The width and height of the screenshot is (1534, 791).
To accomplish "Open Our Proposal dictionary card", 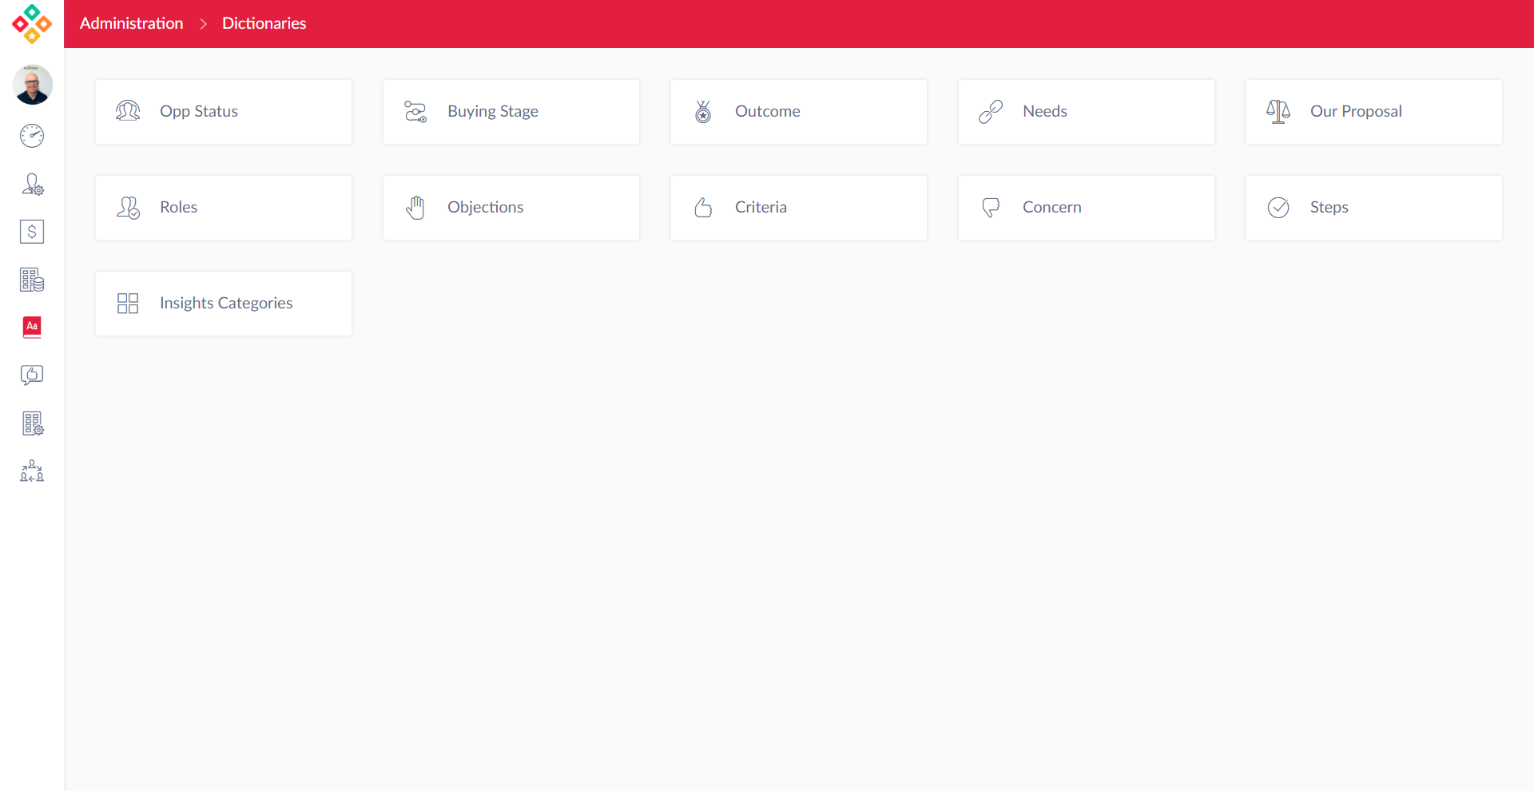I will click(x=1374, y=112).
